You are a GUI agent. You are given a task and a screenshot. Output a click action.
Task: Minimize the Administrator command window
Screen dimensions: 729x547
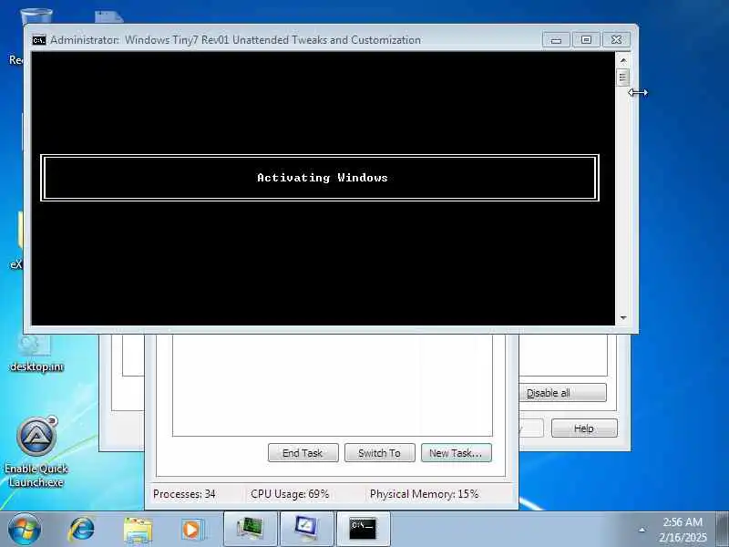coord(556,40)
